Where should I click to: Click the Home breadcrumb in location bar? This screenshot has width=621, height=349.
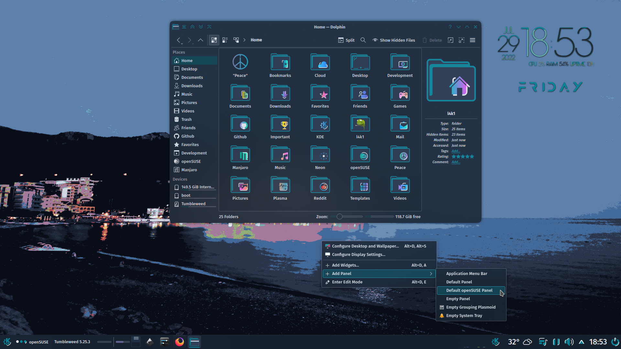tap(256, 40)
